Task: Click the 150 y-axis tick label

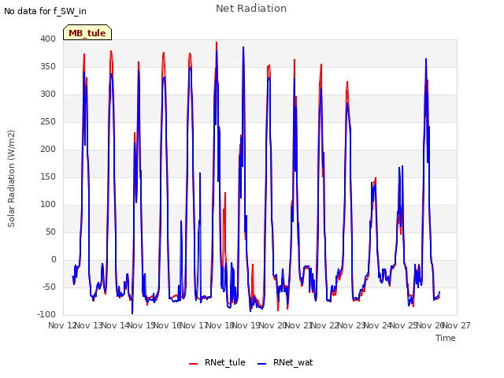Action: click(x=48, y=176)
